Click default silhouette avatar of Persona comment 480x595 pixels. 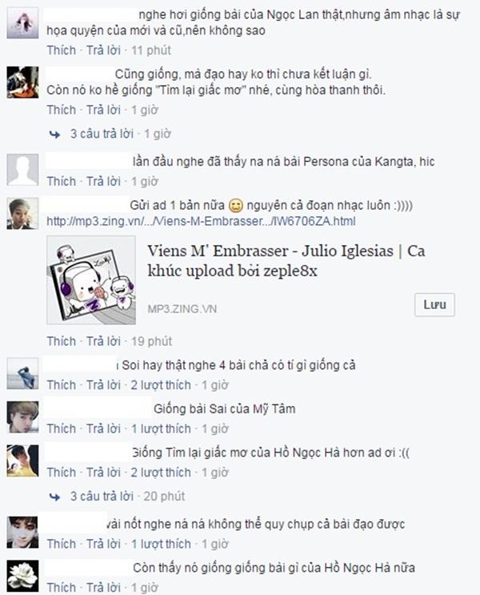pyautogui.click(x=22, y=170)
